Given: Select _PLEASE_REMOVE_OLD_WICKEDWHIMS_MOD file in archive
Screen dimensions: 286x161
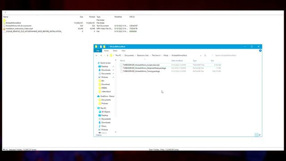Looking at the screenshot, I should coord(34,31).
